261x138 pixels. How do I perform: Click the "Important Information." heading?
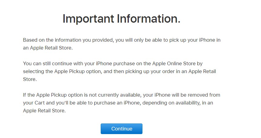(x=122, y=19)
